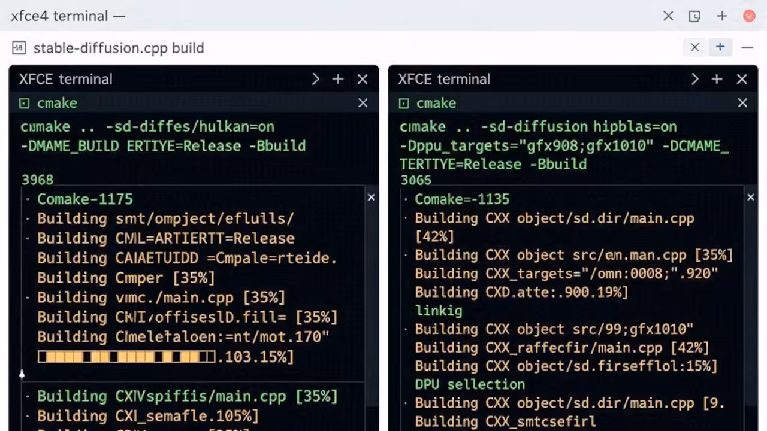
Task: Click cmake tab icon in right terminal
Action: click(x=404, y=104)
